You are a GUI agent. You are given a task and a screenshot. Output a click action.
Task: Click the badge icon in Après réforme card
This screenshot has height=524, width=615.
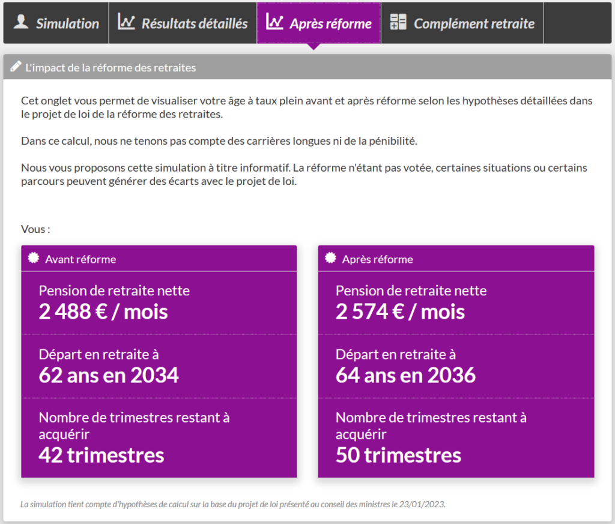click(x=330, y=258)
